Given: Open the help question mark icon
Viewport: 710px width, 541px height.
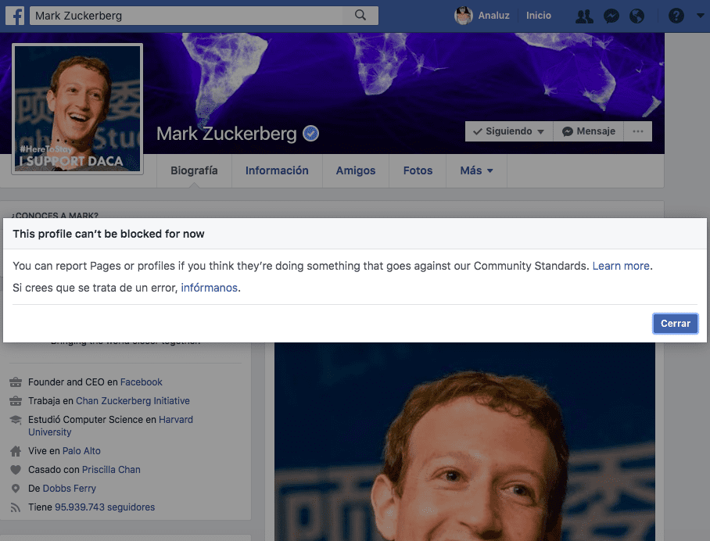Looking at the screenshot, I should click(x=676, y=16).
